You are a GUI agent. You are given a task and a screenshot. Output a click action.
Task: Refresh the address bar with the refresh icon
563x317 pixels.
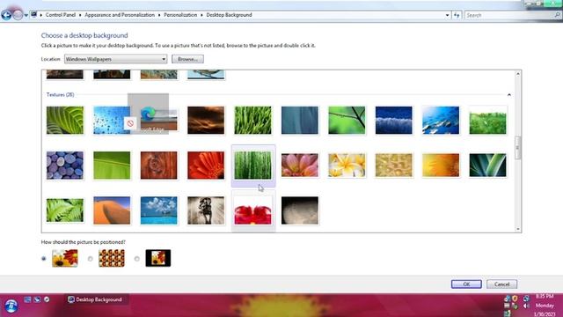(457, 15)
